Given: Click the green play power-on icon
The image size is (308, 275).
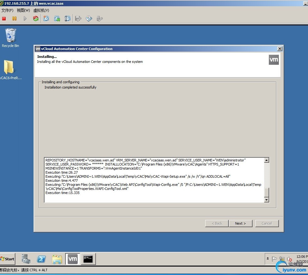Looking at the screenshot, I should pos(25,19).
